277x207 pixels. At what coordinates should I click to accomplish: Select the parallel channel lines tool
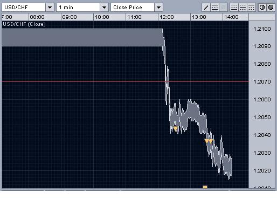214,8
